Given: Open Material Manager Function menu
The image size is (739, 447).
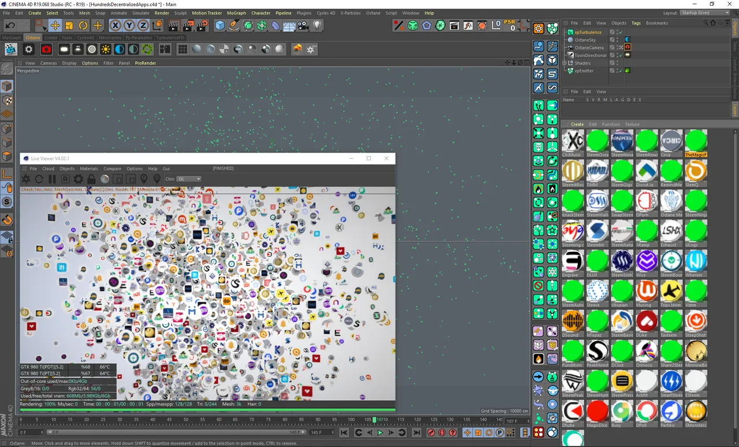Looking at the screenshot, I should 611,124.
